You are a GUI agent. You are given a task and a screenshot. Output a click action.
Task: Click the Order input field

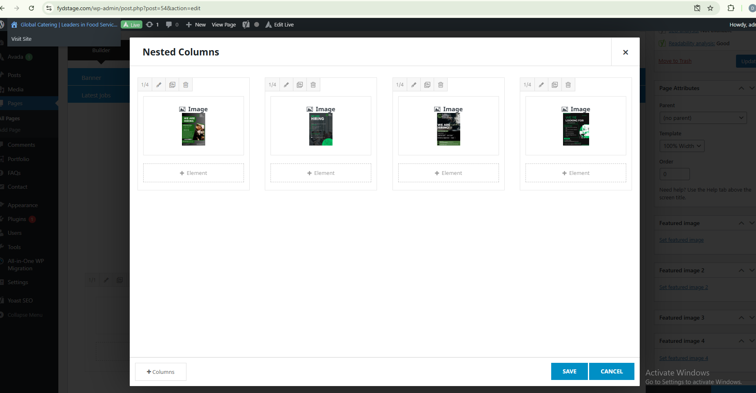click(x=674, y=174)
